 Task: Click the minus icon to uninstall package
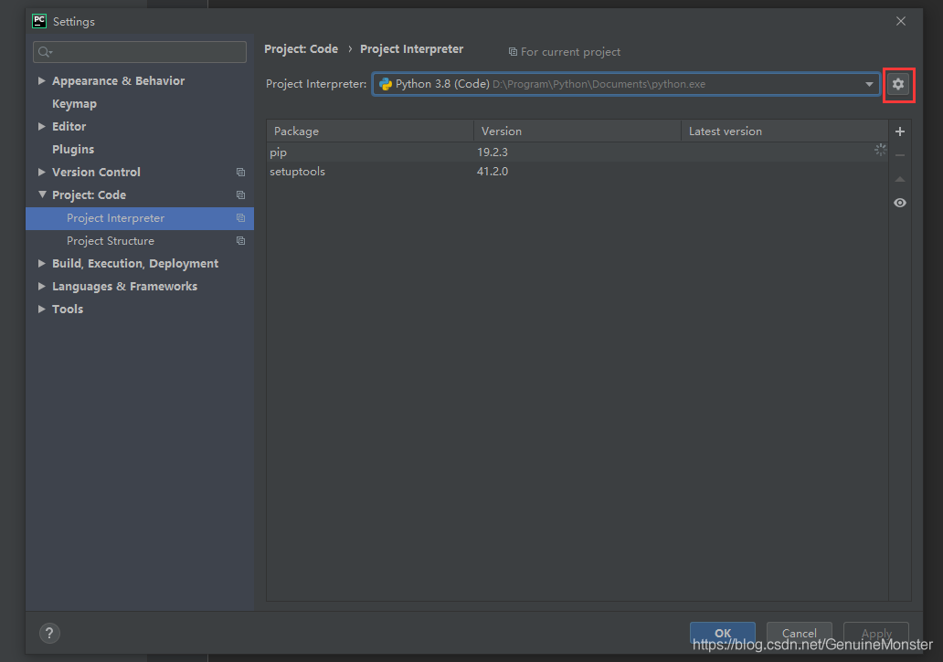pos(900,155)
